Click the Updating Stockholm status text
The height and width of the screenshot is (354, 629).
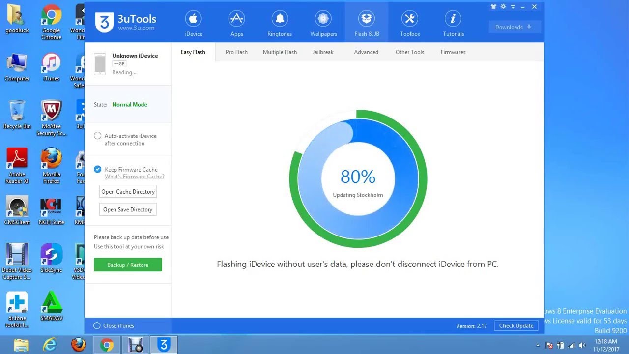358,195
